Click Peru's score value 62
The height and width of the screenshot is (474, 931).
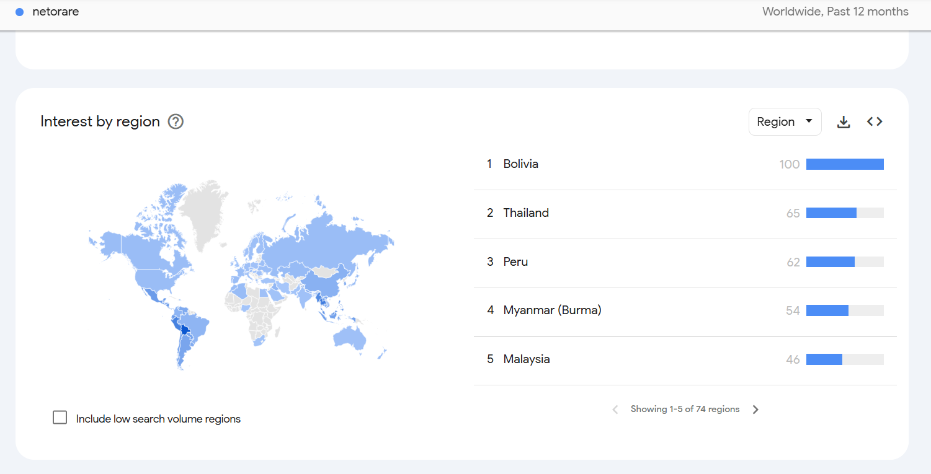tap(793, 262)
